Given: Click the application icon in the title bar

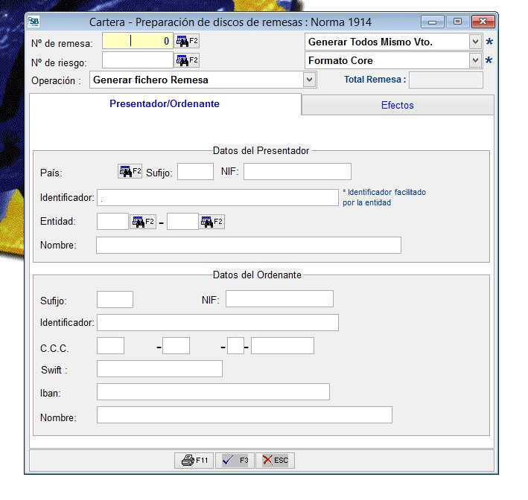Looking at the screenshot, I should point(34,22).
